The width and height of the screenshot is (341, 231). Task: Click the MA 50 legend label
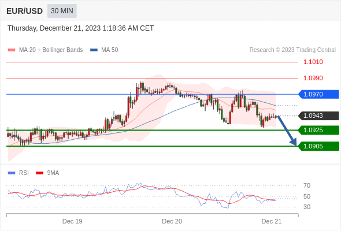110,50
